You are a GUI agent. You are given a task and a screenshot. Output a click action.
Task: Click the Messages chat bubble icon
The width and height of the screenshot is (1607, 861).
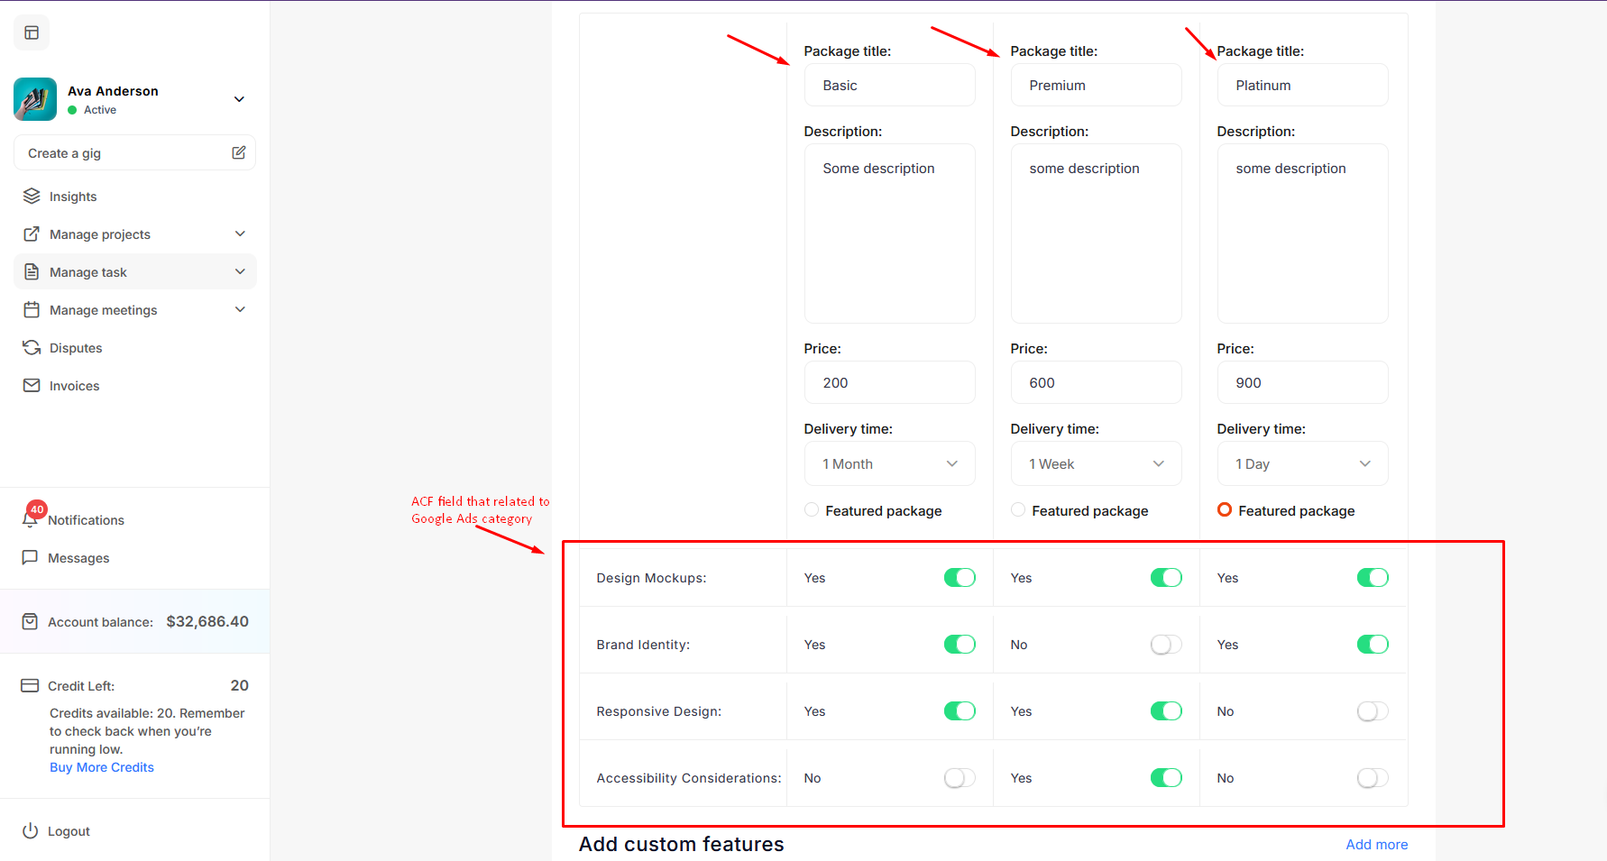[30, 558]
